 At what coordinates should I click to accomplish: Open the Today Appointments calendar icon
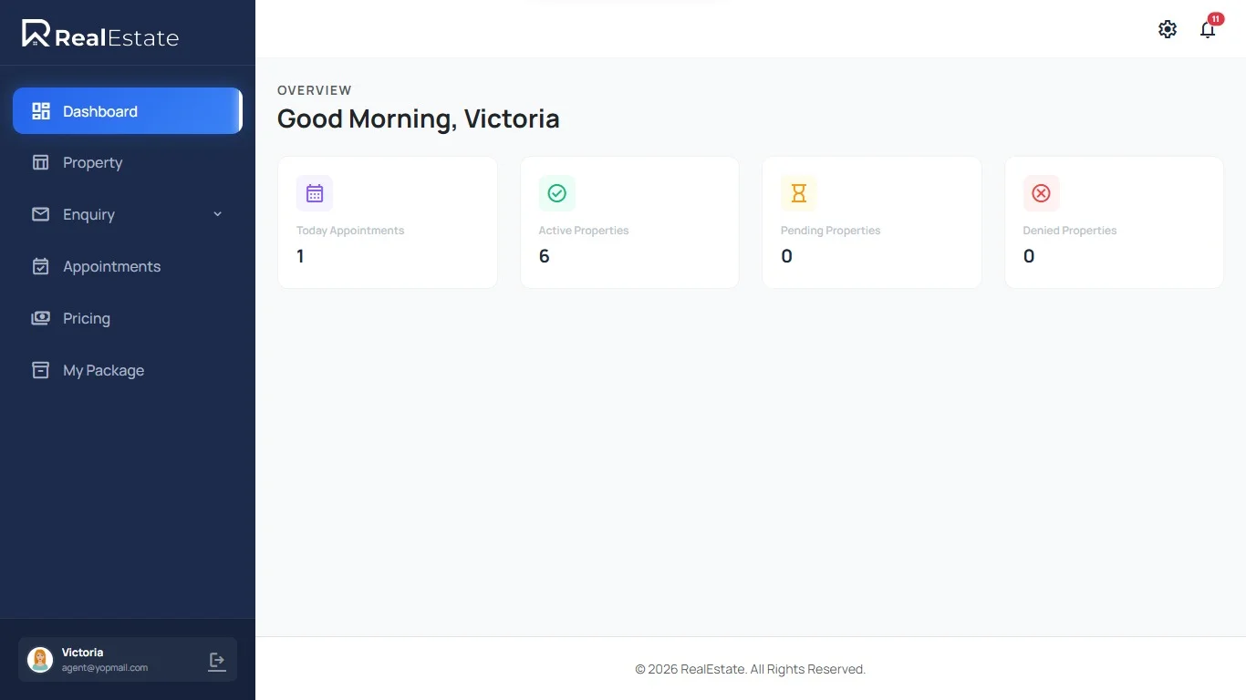(x=315, y=192)
